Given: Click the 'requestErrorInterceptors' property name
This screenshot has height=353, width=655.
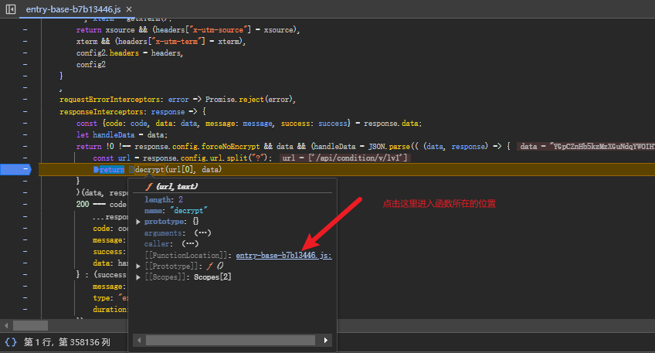Looking at the screenshot, I should point(110,100).
